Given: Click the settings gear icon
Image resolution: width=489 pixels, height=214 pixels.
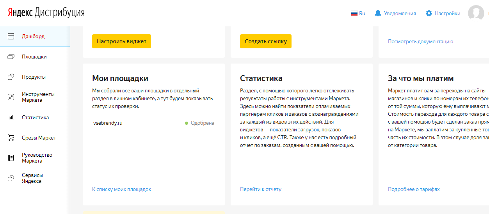Looking at the screenshot, I should coord(429,13).
